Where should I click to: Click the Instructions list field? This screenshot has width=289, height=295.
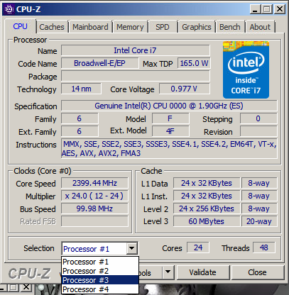tap(169, 148)
